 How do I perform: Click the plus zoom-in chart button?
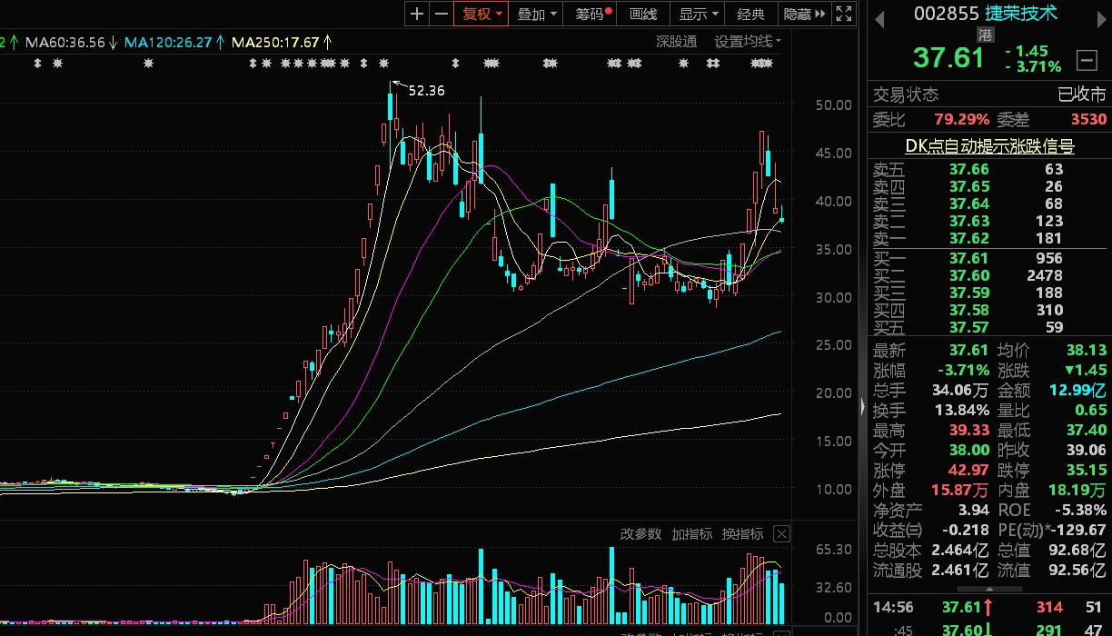417,14
